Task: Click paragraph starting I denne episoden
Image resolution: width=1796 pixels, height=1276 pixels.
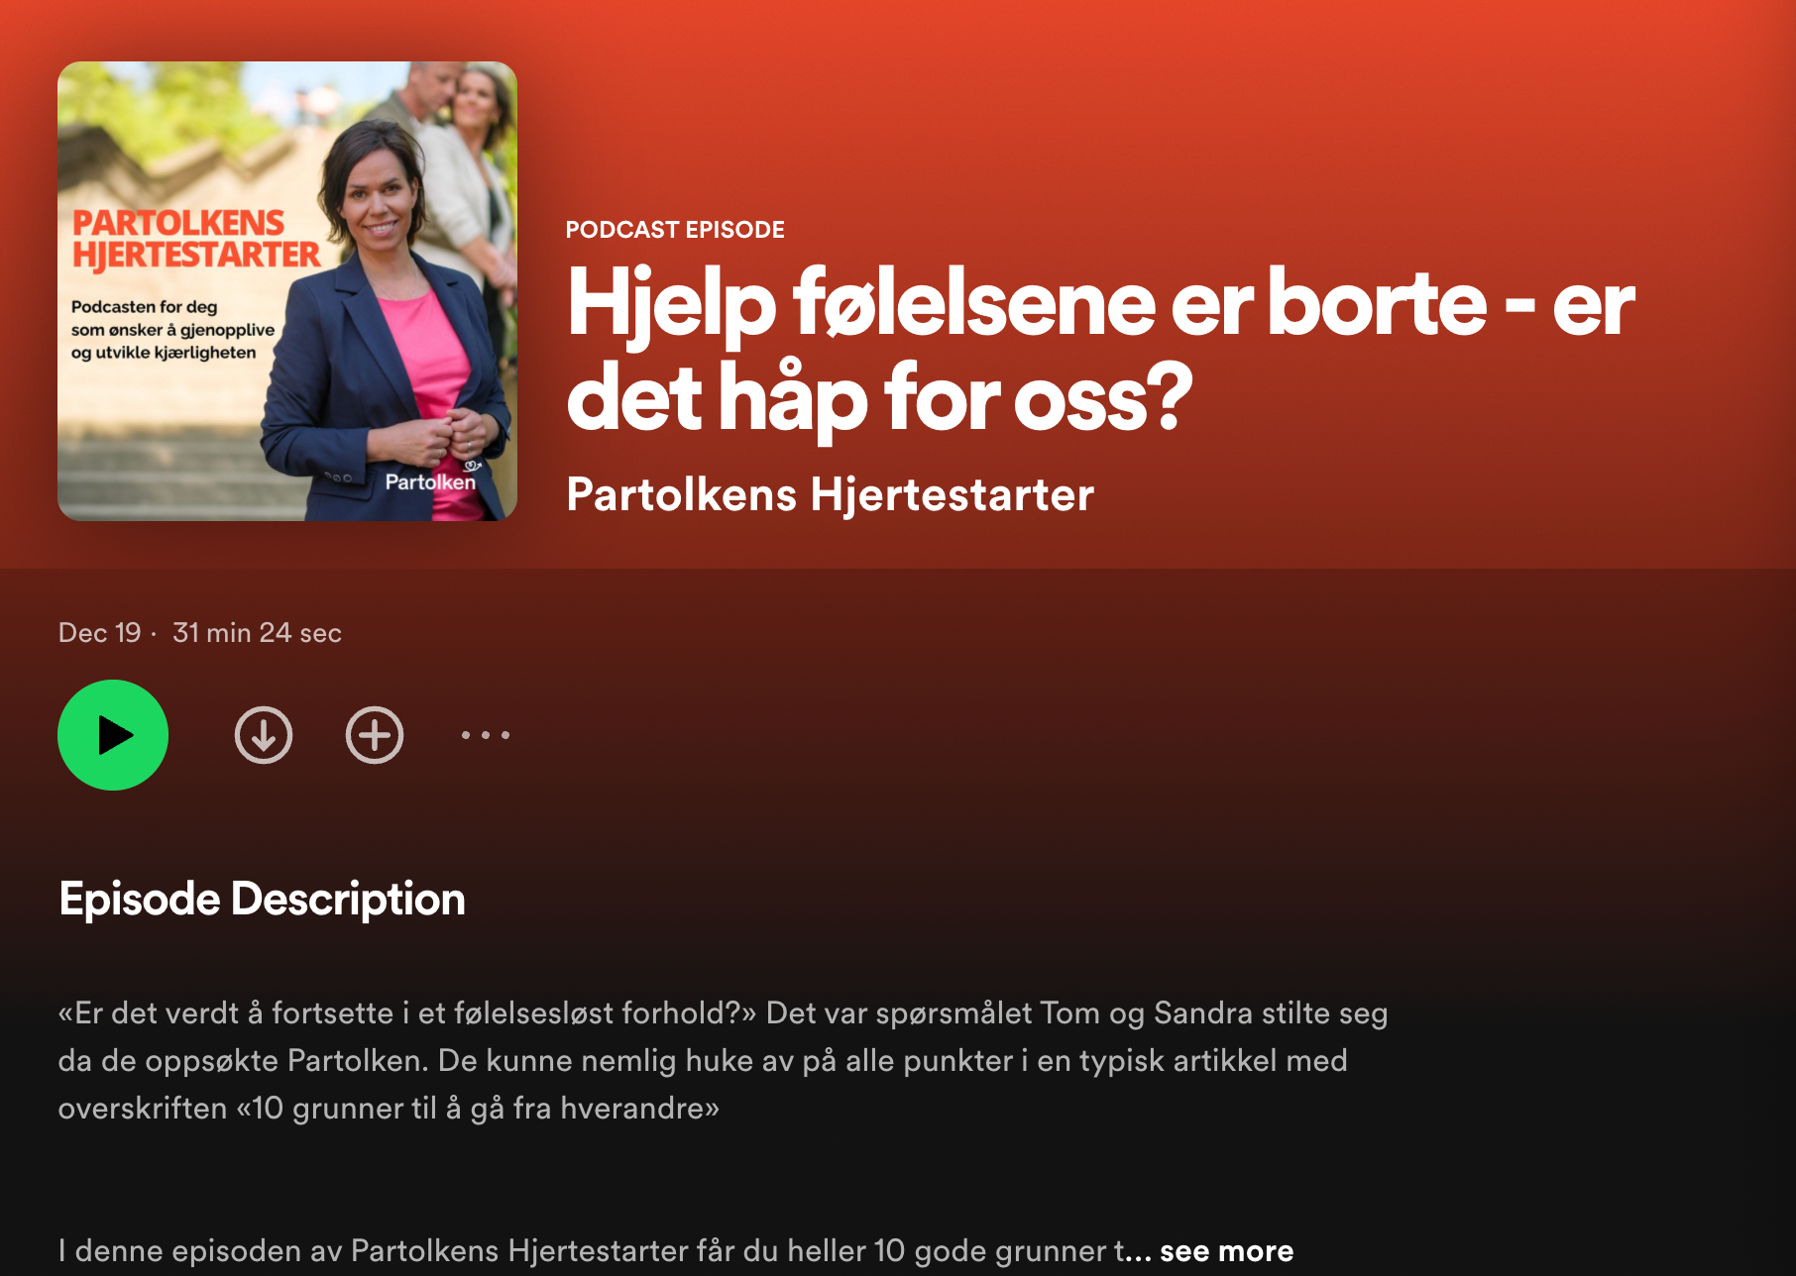Action: [x=676, y=1251]
